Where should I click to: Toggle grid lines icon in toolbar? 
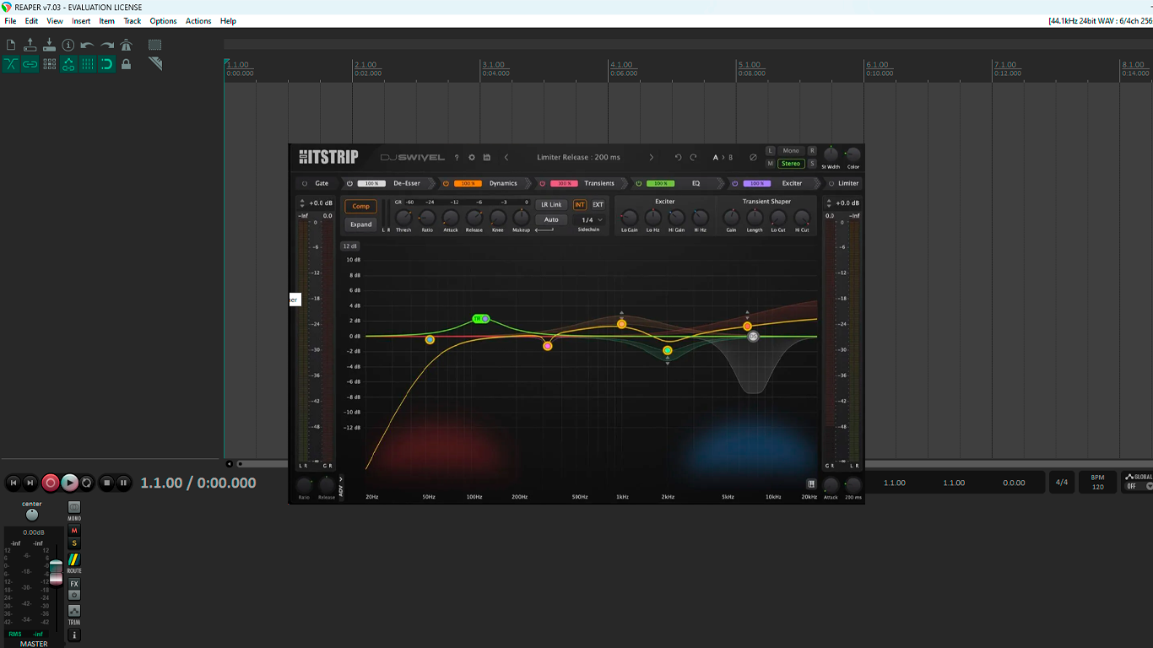pyautogui.click(x=88, y=64)
